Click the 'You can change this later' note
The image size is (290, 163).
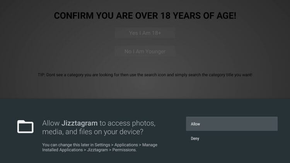pyautogui.click(x=100, y=147)
